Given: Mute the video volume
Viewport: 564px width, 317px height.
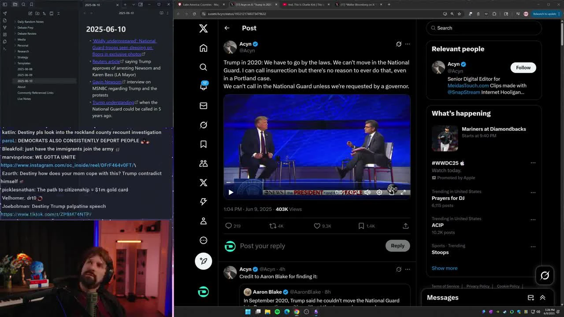Looking at the screenshot, I should pos(367,192).
